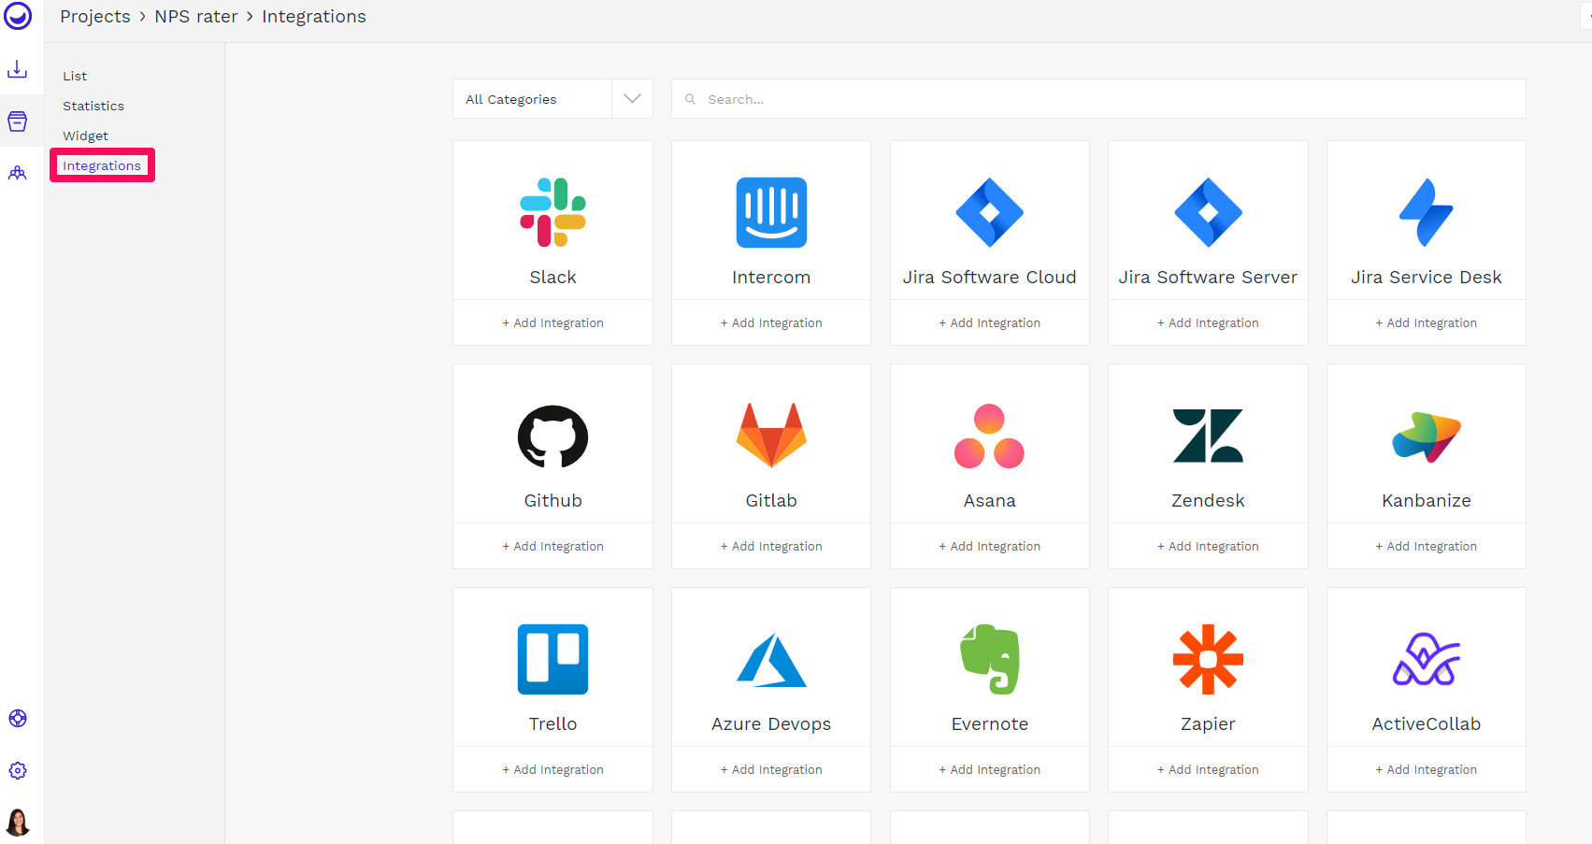Click the Evernote card title text
This screenshot has height=844, width=1592.
[x=989, y=723]
